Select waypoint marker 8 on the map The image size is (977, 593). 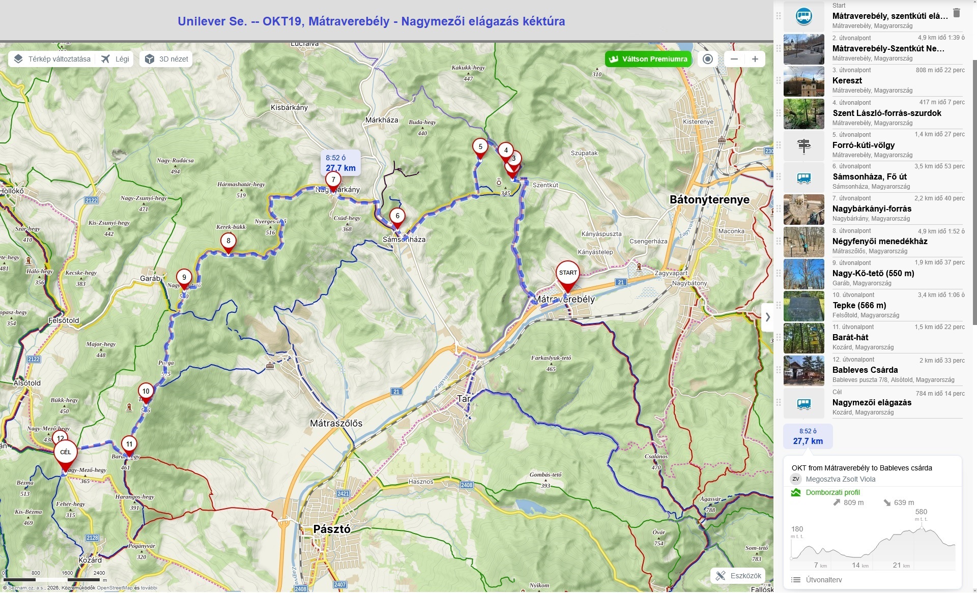pos(228,242)
